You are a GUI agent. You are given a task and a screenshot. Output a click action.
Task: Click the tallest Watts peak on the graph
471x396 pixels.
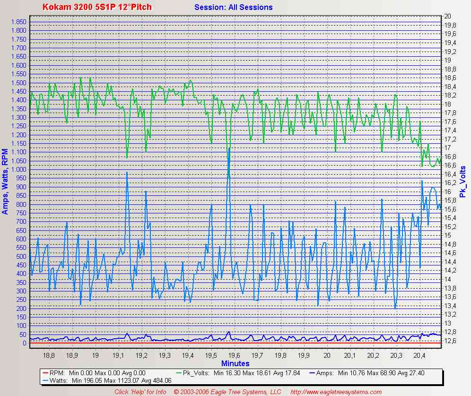(229, 149)
